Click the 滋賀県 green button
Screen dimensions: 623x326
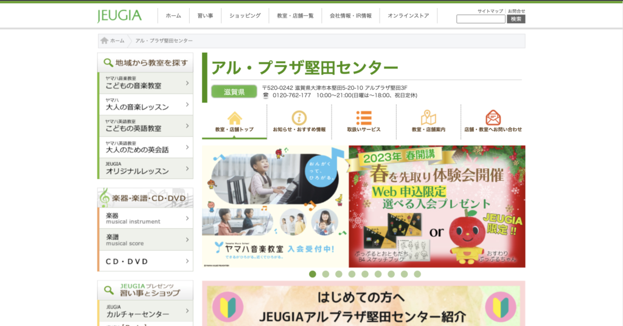click(234, 92)
